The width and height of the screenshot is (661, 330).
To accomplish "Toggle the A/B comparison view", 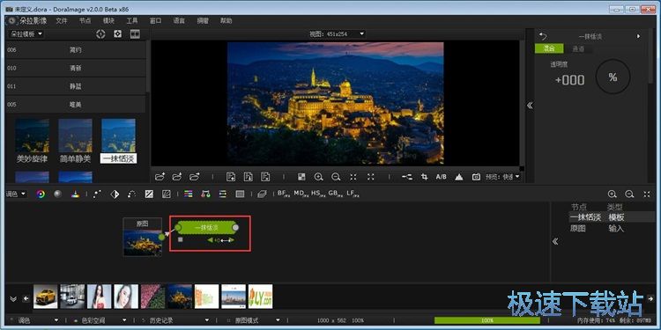I will pyautogui.click(x=442, y=177).
